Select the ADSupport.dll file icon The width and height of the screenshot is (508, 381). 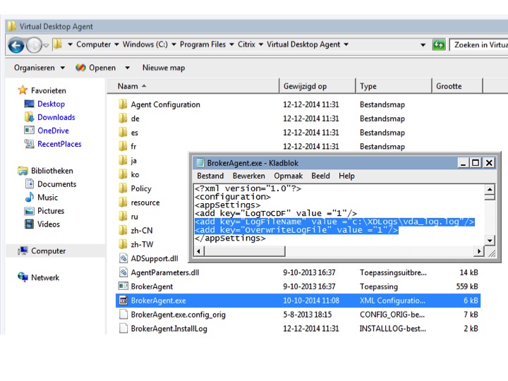tap(123, 258)
